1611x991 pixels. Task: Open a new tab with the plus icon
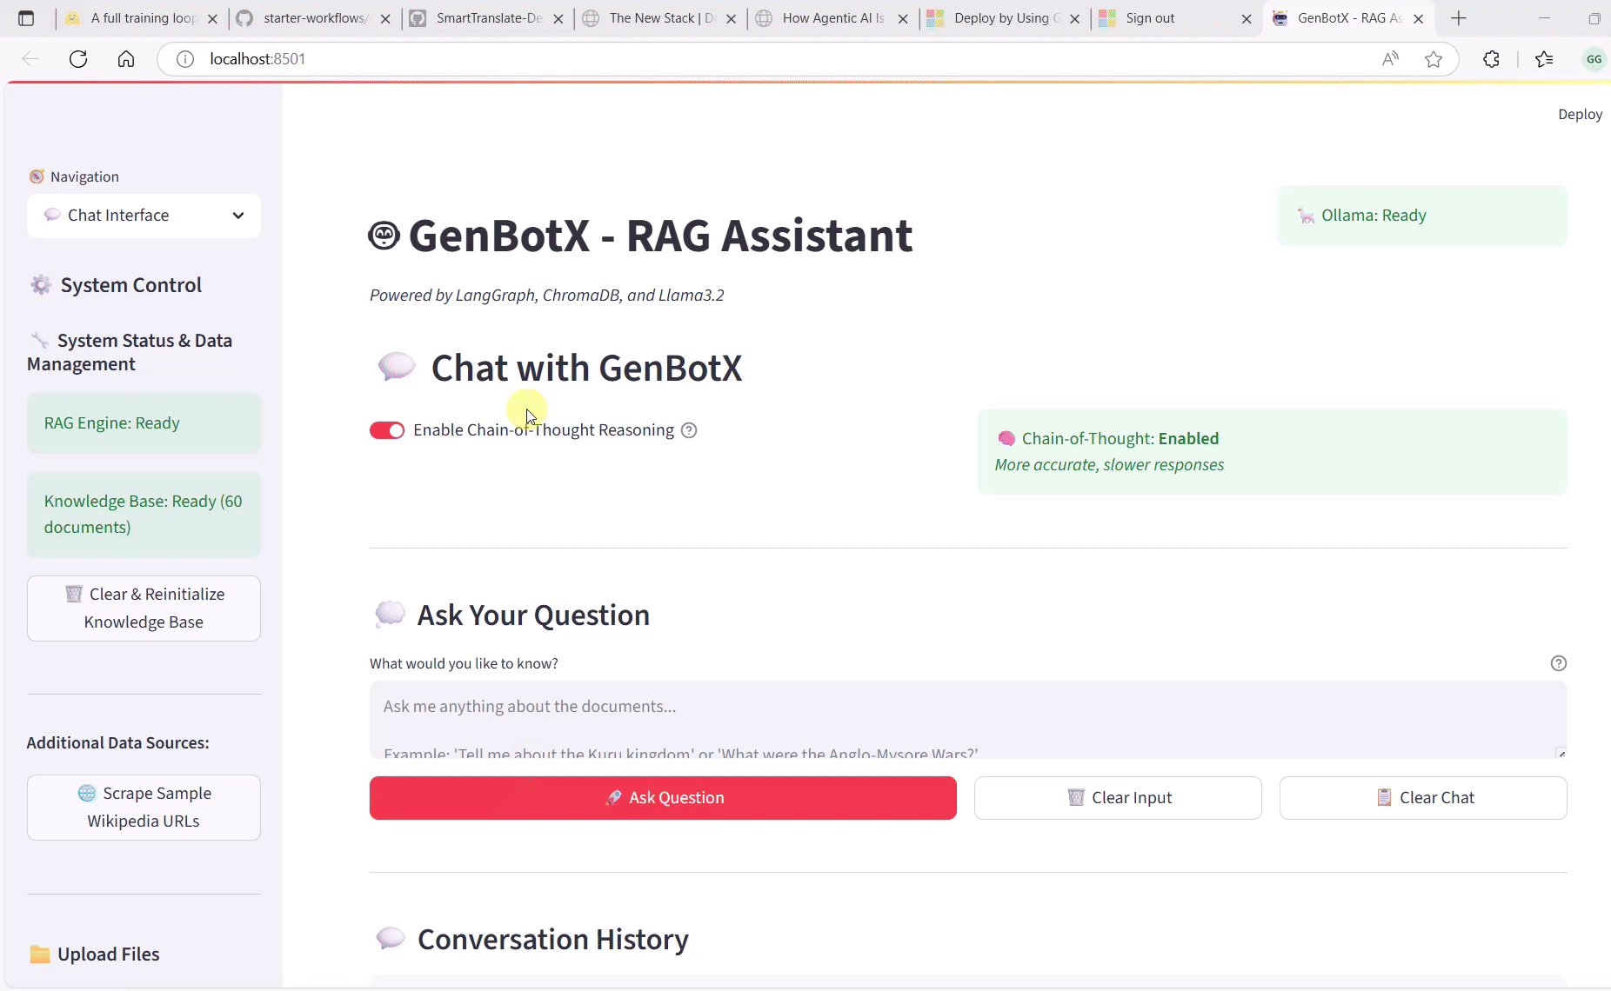coord(1457,17)
